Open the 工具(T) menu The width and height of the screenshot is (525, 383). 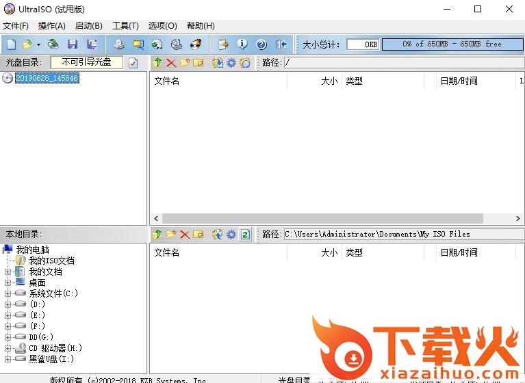coord(125,26)
